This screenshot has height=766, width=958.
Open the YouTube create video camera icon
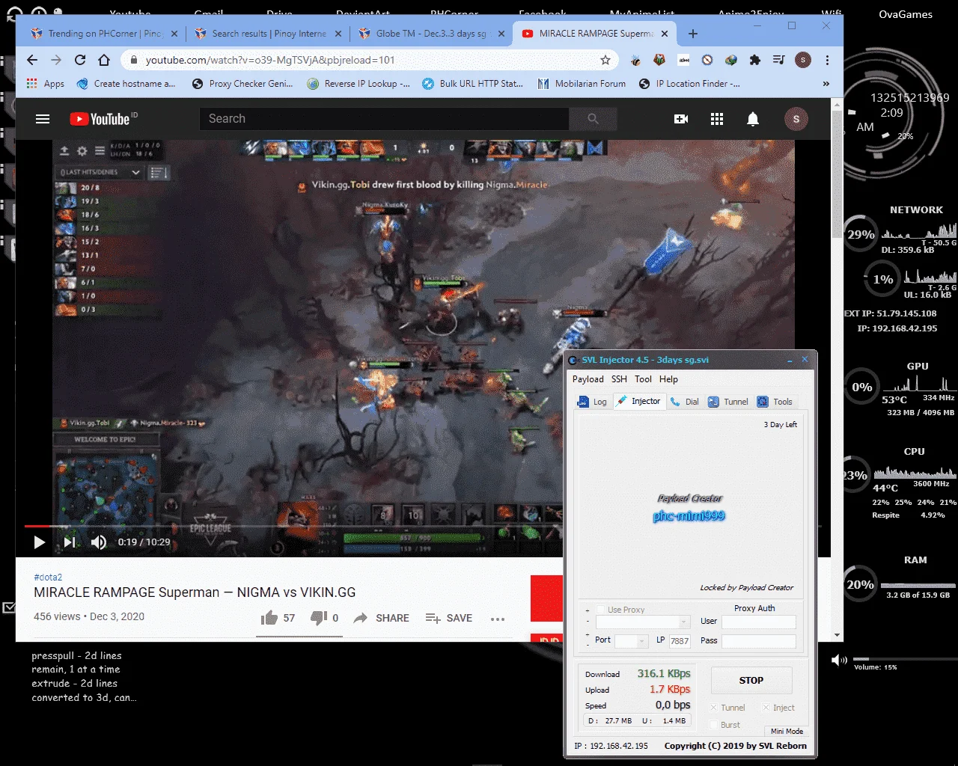coord(681,119)
